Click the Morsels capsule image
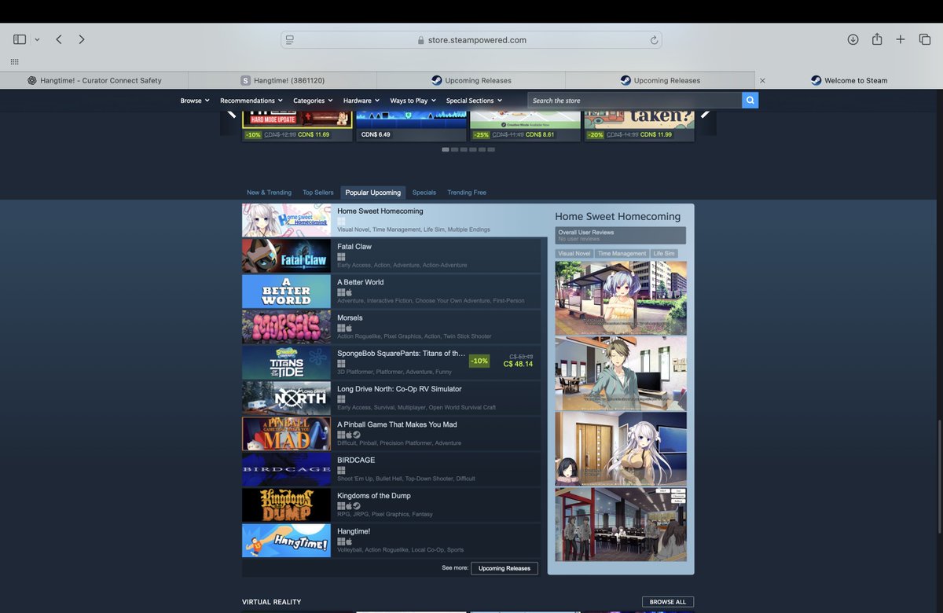The image size is (943, 613). [286, 327]
